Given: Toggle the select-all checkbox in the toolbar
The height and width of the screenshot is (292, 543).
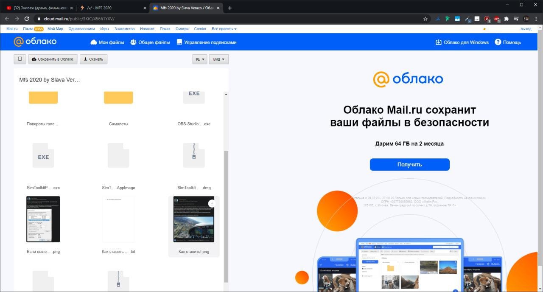Looking at the screenshot, I should click(x=20, y=59).
